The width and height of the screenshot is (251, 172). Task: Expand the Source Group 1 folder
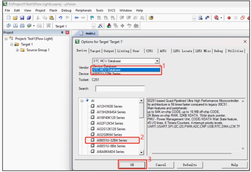coord(17,50)
